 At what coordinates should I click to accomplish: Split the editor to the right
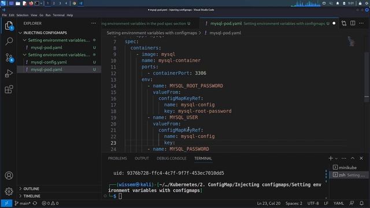353,23
